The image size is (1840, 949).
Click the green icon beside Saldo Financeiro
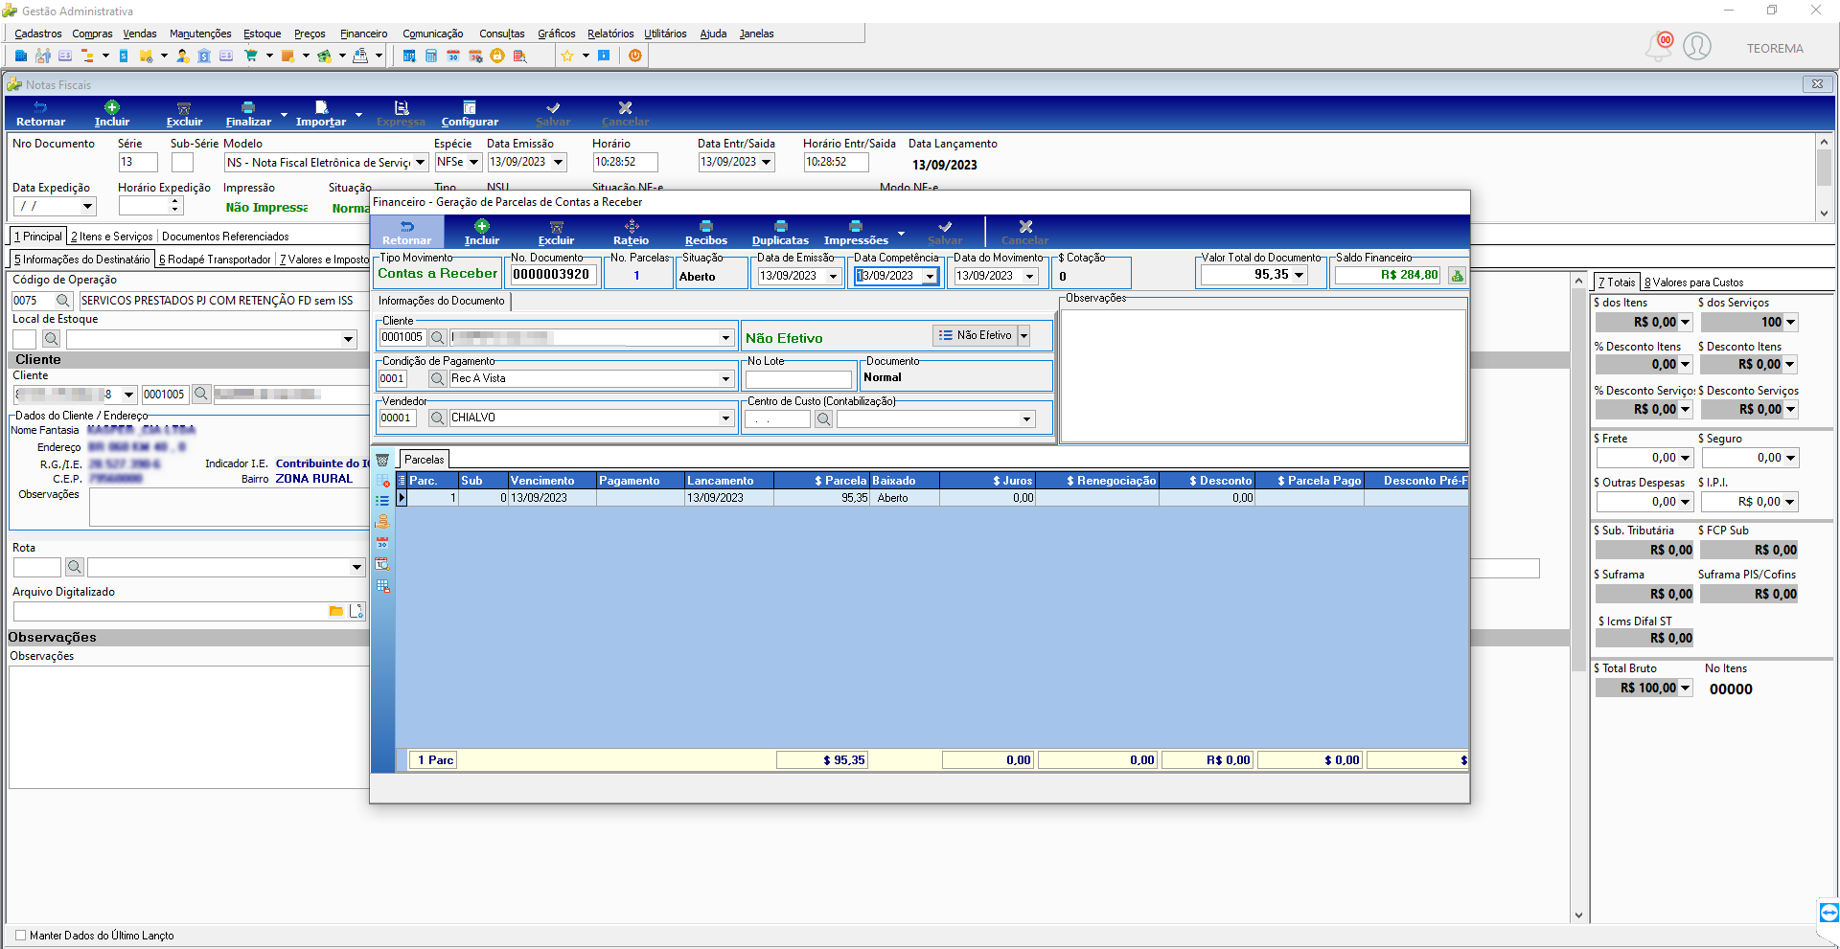tap(1457, 276)
